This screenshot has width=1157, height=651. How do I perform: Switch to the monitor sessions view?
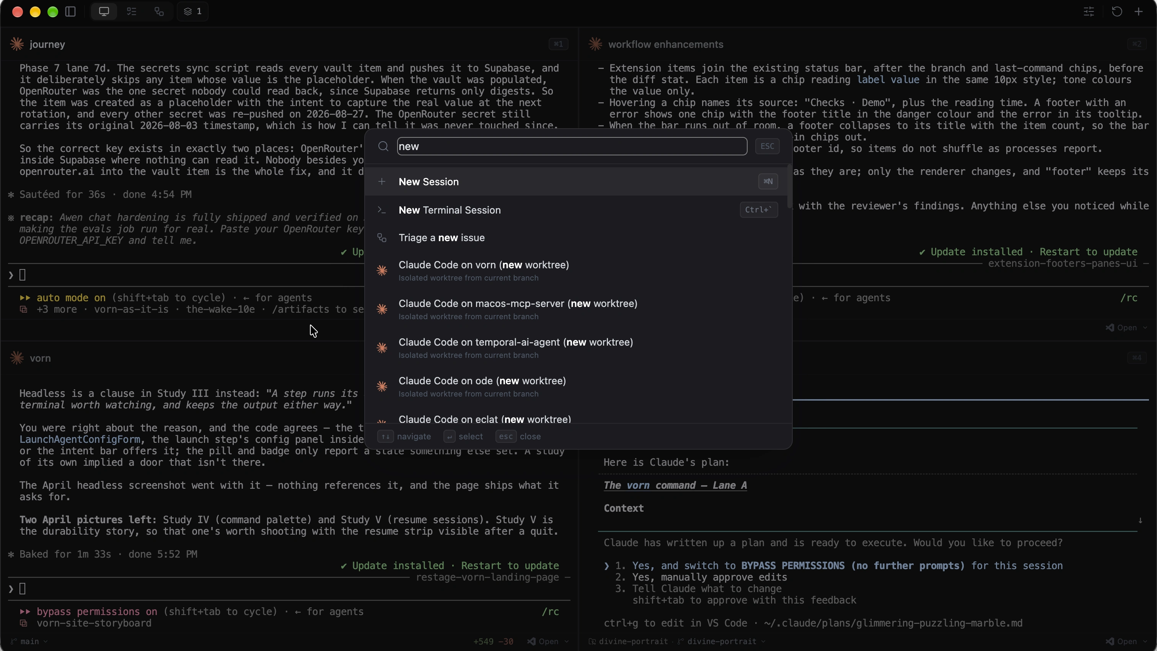click(x=104, y=11)
